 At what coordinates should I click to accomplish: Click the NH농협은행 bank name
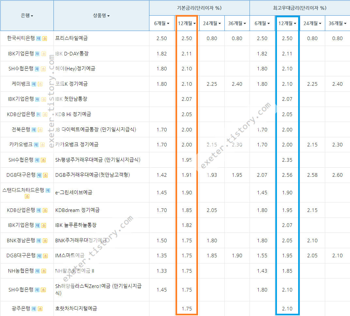tap(21, 271)
